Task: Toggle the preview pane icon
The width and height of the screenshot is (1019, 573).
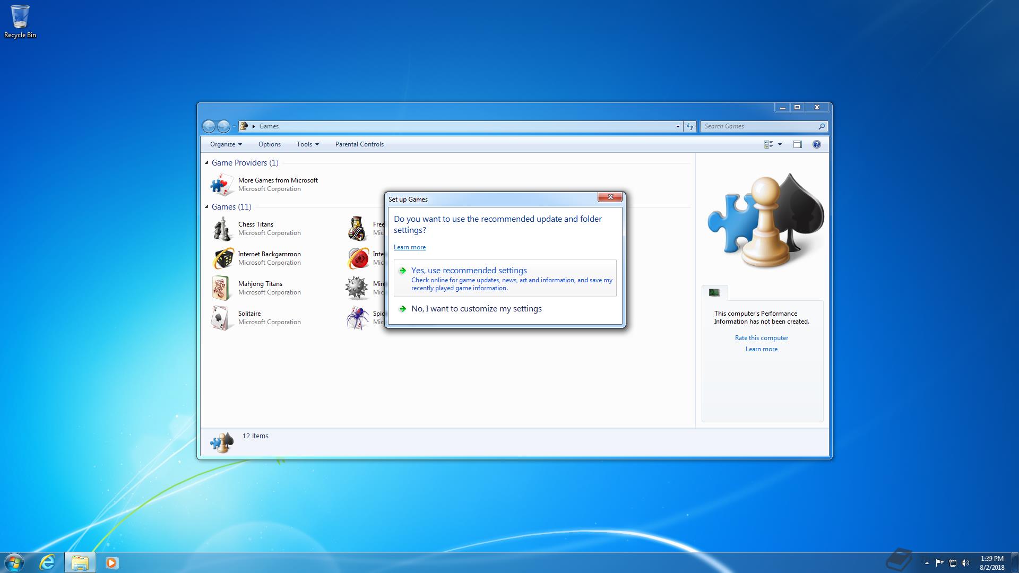Action: point(797,144)
